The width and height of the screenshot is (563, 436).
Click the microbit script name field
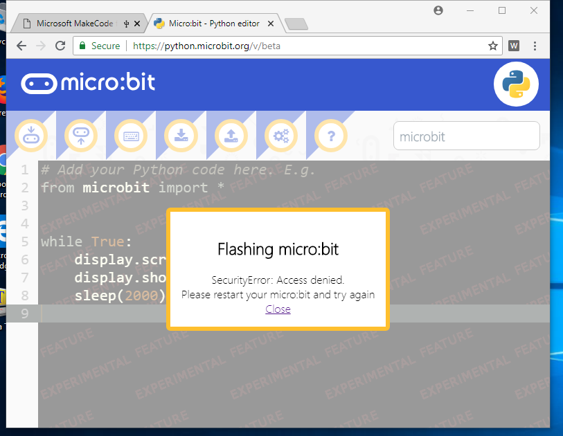tap(466, 136)
